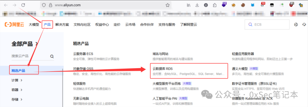Open the 合作伙伴 nav item
This screenshot has width=308, height=107.
pyautogui.click(x=147, y=25)
